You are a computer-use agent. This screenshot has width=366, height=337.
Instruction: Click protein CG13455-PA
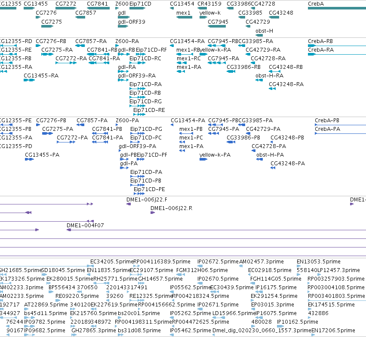(42, 155)
